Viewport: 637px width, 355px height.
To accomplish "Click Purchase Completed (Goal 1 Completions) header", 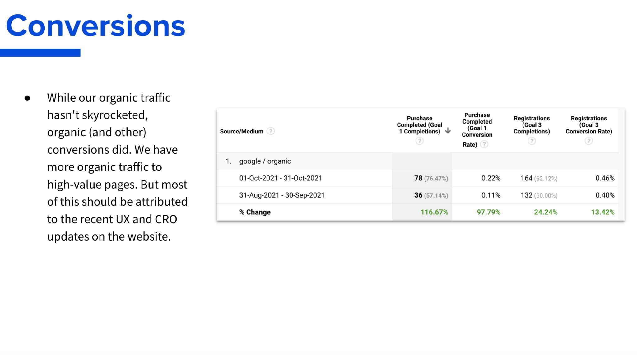I will (419, 125).
